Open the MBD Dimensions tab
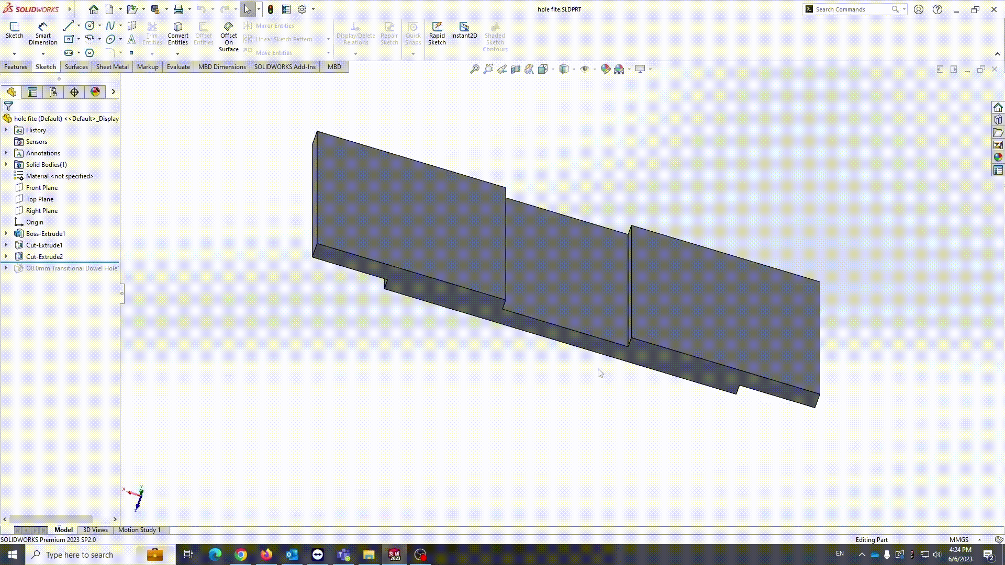This screenshot has height=565, width=1005. [x=222, y=67]
